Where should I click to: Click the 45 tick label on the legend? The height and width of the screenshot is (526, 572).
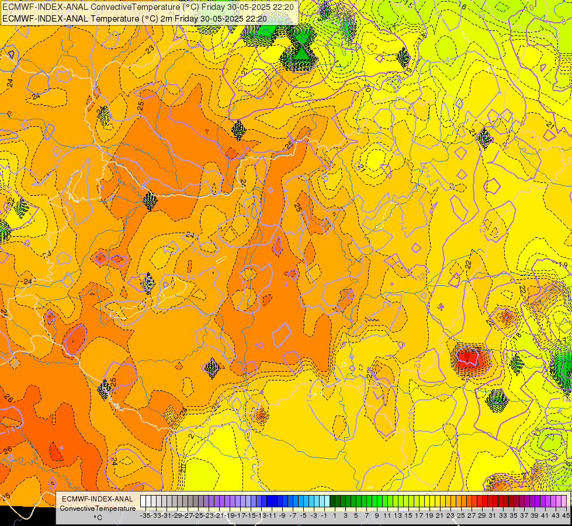click(566, 515)
